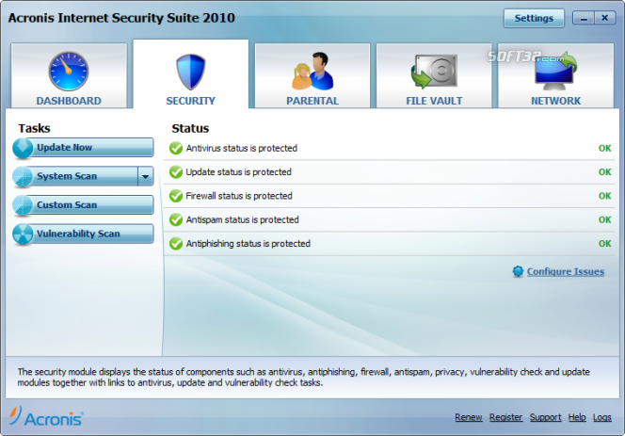Expand the System Scan dropdown arrow
Screen dimensions: 625x436
tap(146, 176)
